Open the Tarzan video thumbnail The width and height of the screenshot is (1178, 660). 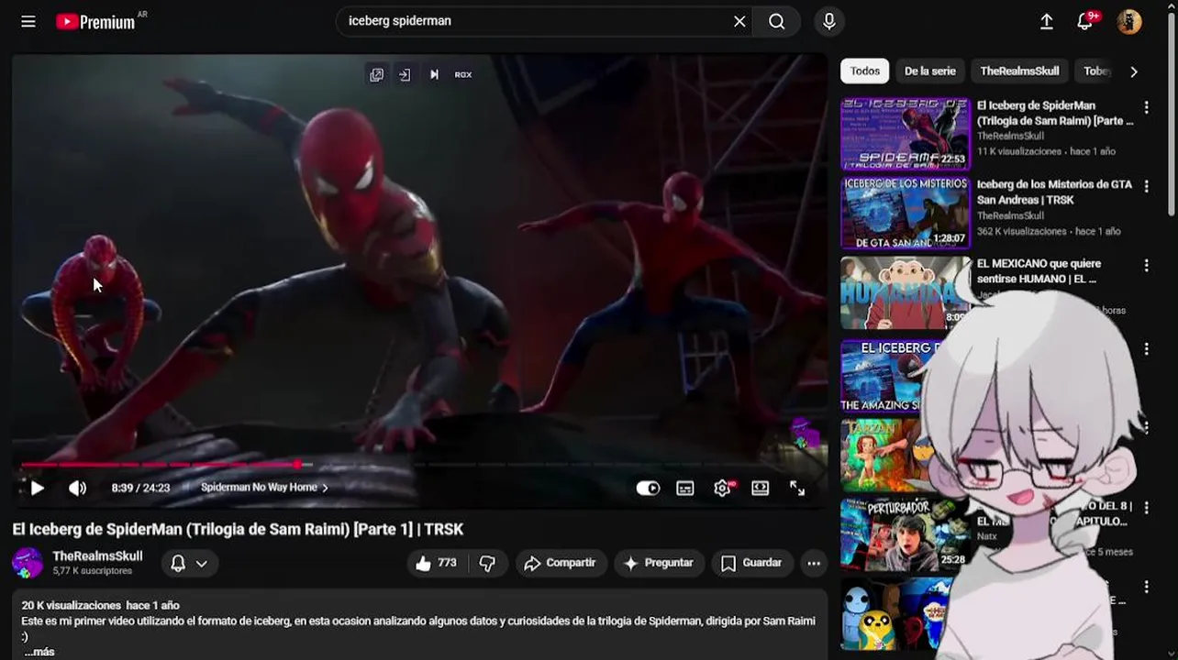pyautogui.click(x=885, y=455)
